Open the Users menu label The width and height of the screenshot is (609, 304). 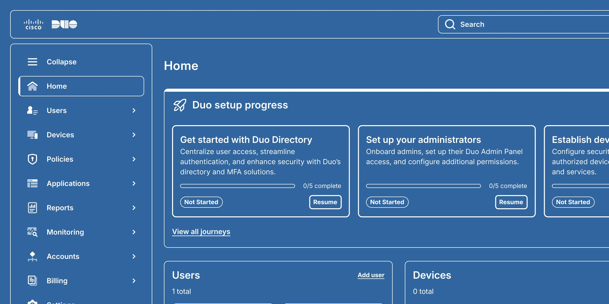pyautogui.click(x=57, y=110)
